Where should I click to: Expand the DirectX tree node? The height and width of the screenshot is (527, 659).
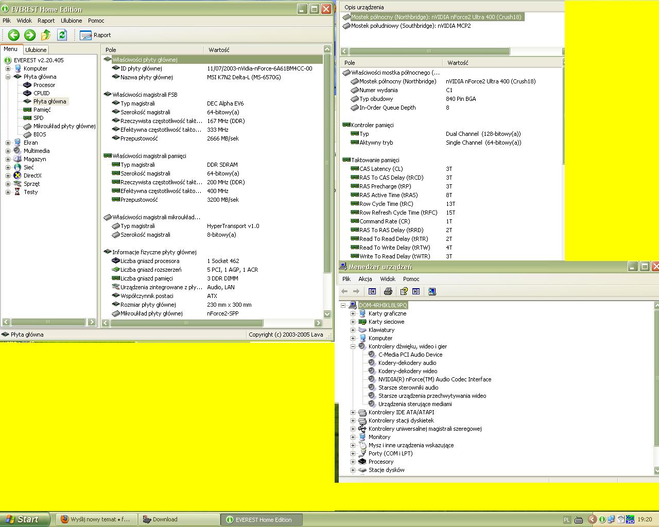[x=8, y=175]
